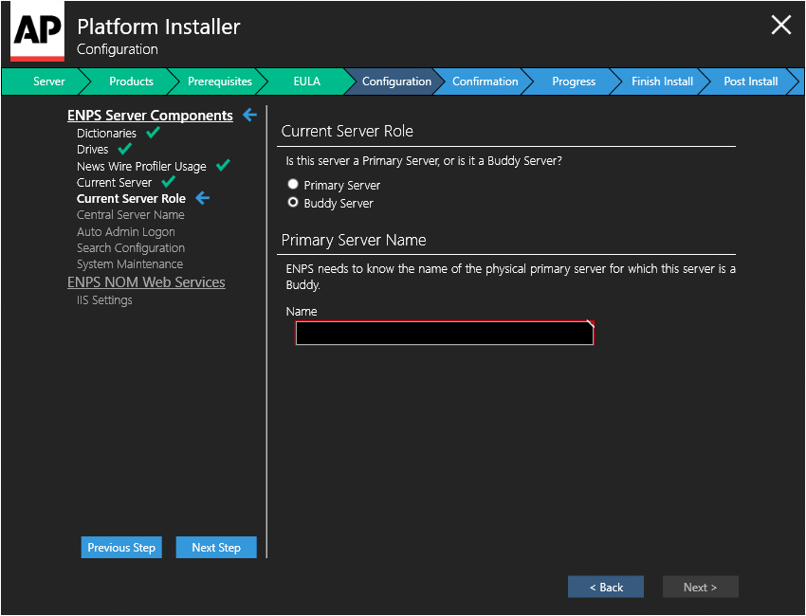Open ENPS Server Components section
The image size is (806, 616).
[x=150, y=116]
